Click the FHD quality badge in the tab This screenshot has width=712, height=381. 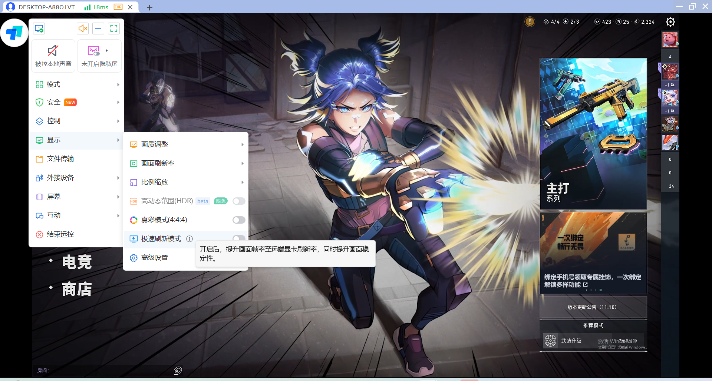[x=118, y=7]
